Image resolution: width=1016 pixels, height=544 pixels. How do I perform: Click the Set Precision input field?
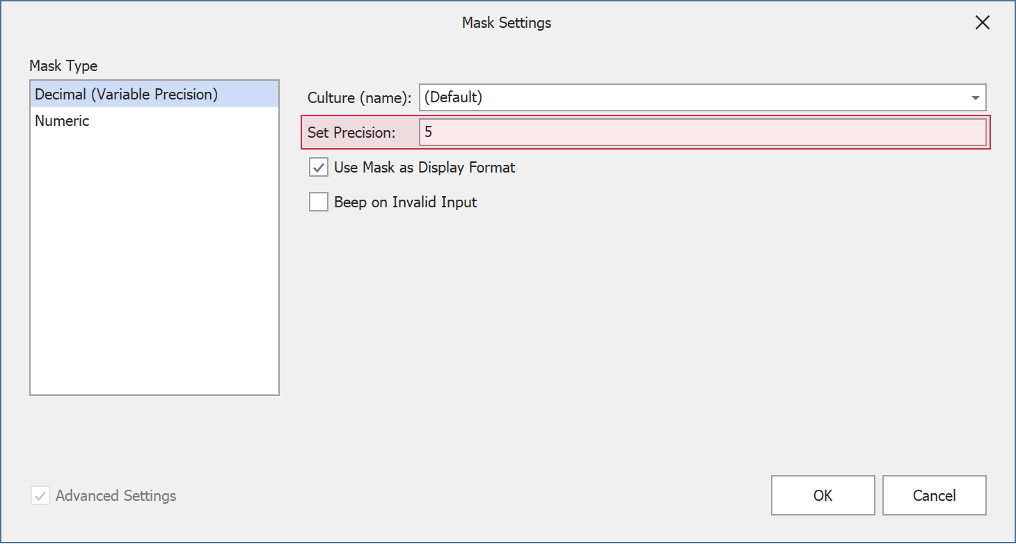click(701, 132)
